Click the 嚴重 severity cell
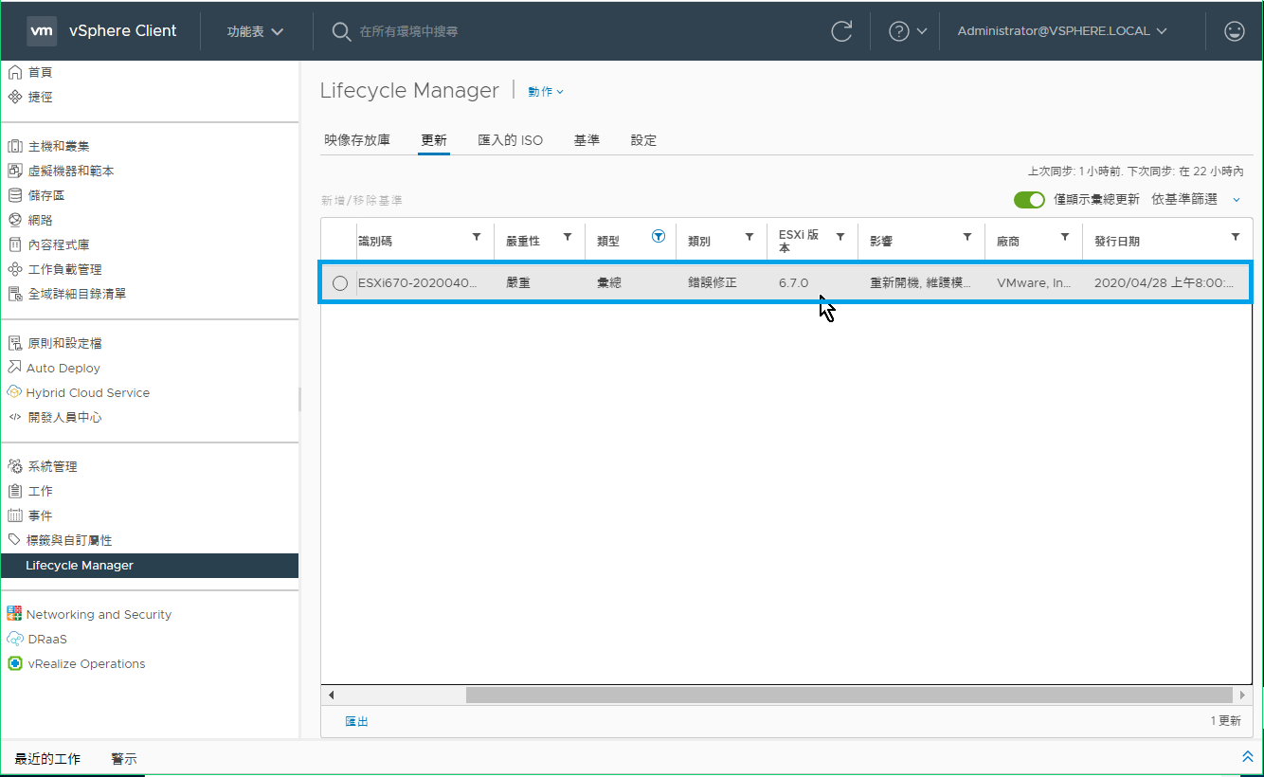This screenshot has height=777, width=1264. point(518,283)
